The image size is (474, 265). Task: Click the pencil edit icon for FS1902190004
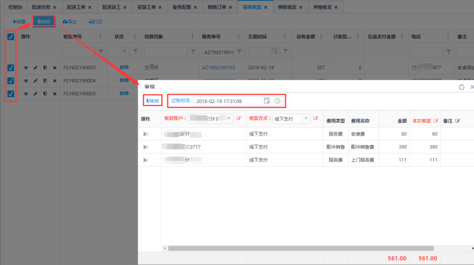35,81
